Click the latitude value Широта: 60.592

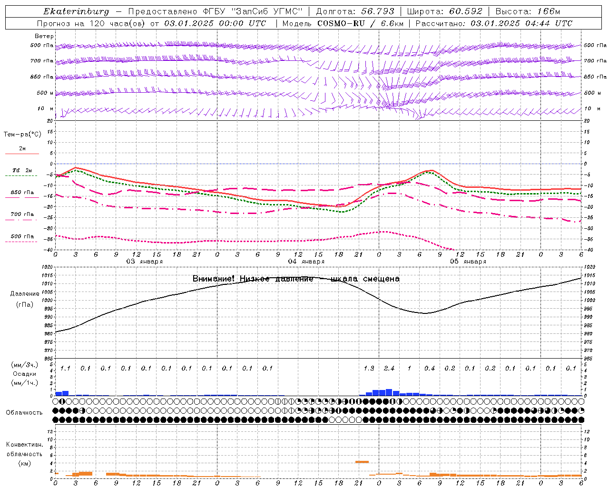click(444, 11)
